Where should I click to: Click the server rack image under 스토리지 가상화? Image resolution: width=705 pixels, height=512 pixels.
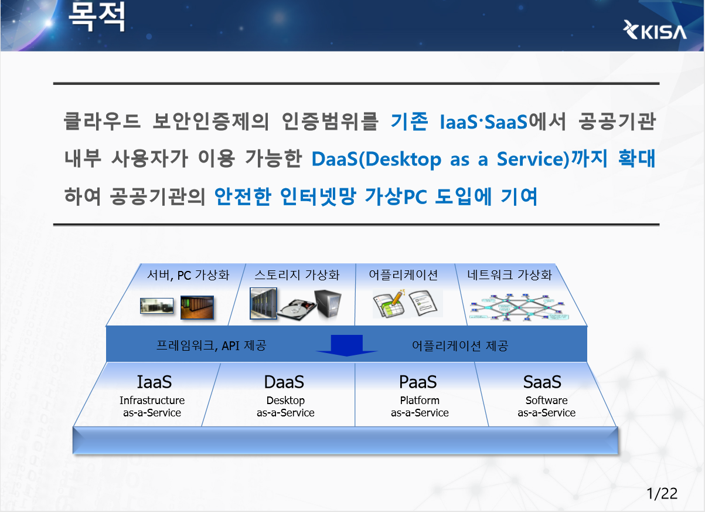(263, 303)
